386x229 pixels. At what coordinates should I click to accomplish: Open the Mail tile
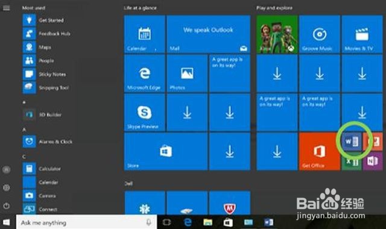click(x=209, y=34)
